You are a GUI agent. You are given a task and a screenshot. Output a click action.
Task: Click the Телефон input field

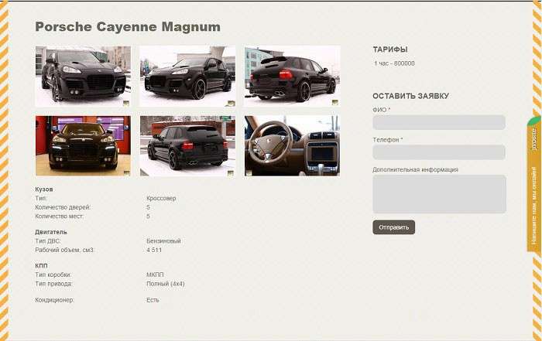pos(439,152)
